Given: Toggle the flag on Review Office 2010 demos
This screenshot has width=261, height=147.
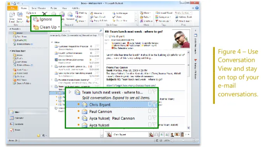Looking at the screenshot, I should (99, 59).
